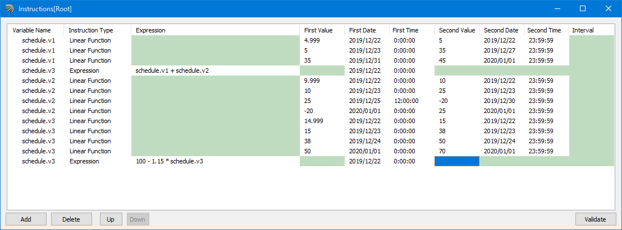
Task: Click the First Date column header
Action: tap(367, 30)
